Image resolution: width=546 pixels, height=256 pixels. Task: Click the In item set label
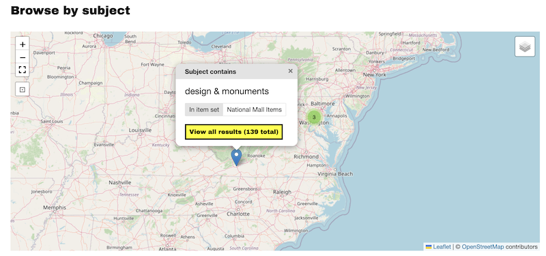point(204,109)
